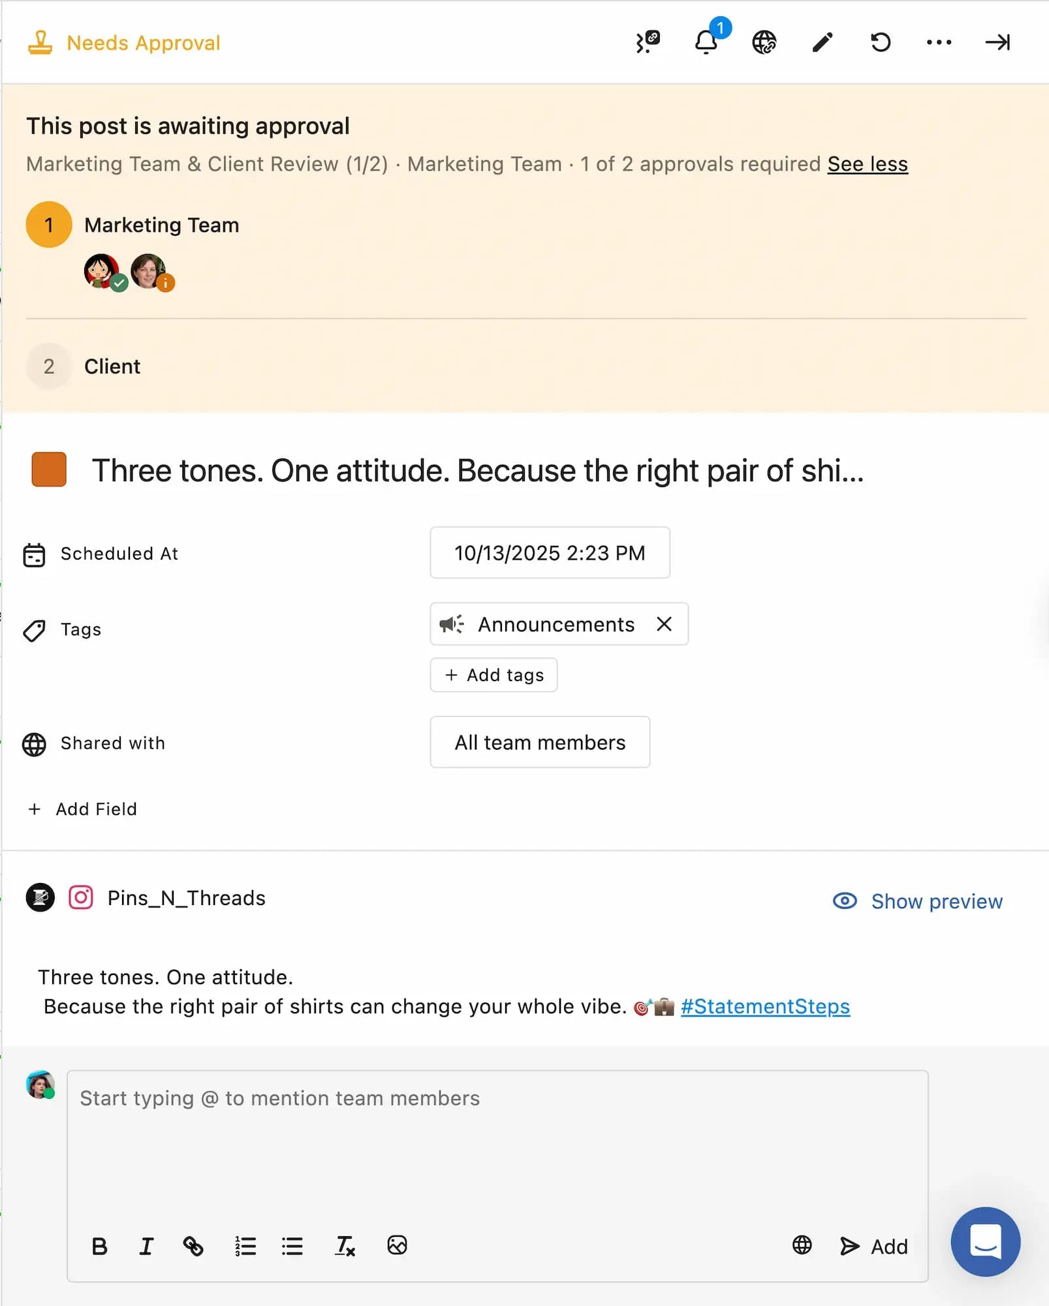
Task: Click the pencil edit icon
Action: pos(822,42)
